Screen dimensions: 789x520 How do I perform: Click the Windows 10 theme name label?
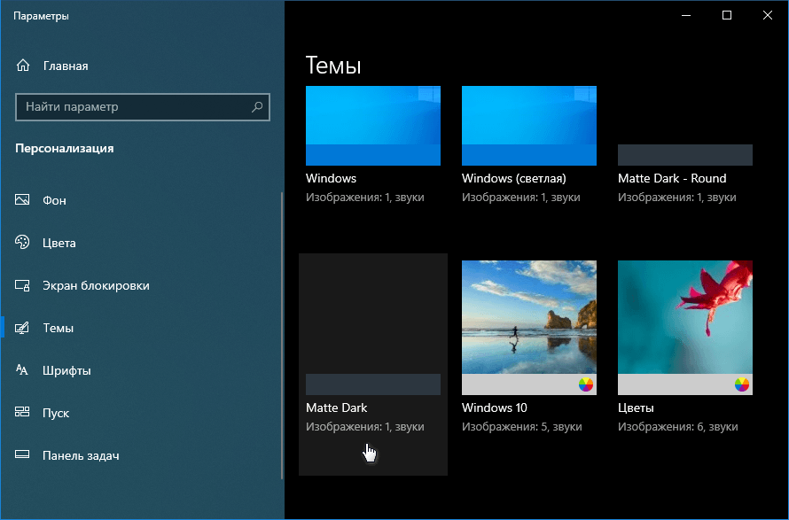click(x=494, y=407)
